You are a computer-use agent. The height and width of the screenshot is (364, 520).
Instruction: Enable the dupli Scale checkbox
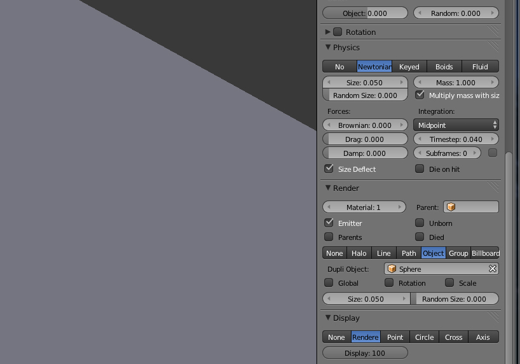point(449,283)
